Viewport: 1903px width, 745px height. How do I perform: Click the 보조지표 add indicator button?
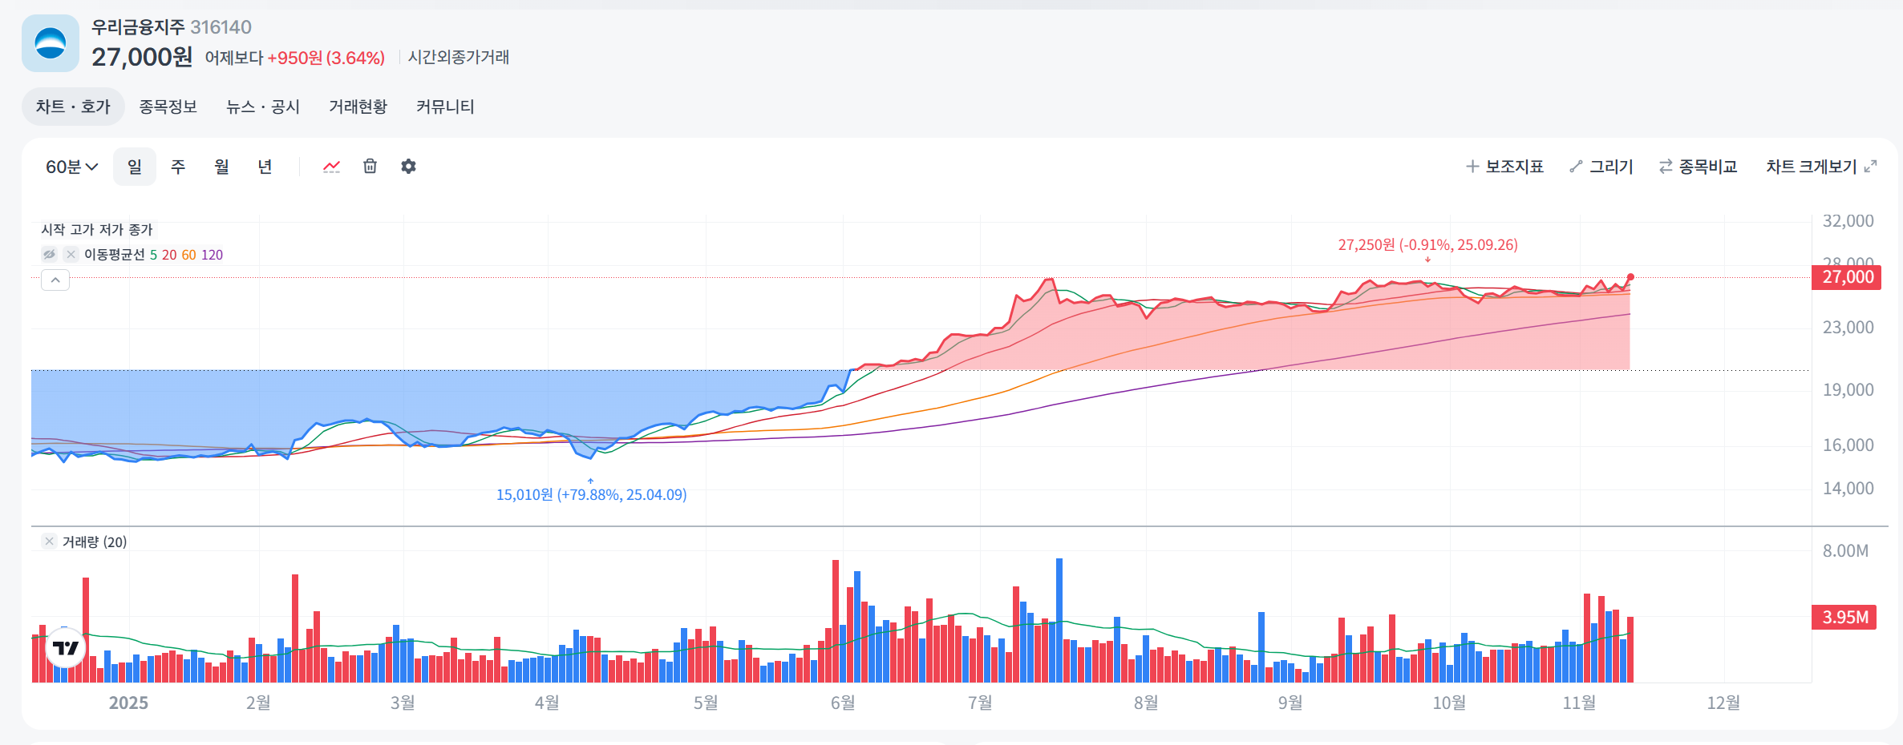[1504, 167]
